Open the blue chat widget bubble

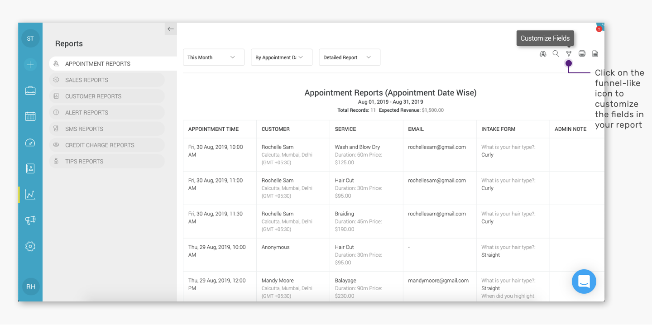(x=584, y=282)
